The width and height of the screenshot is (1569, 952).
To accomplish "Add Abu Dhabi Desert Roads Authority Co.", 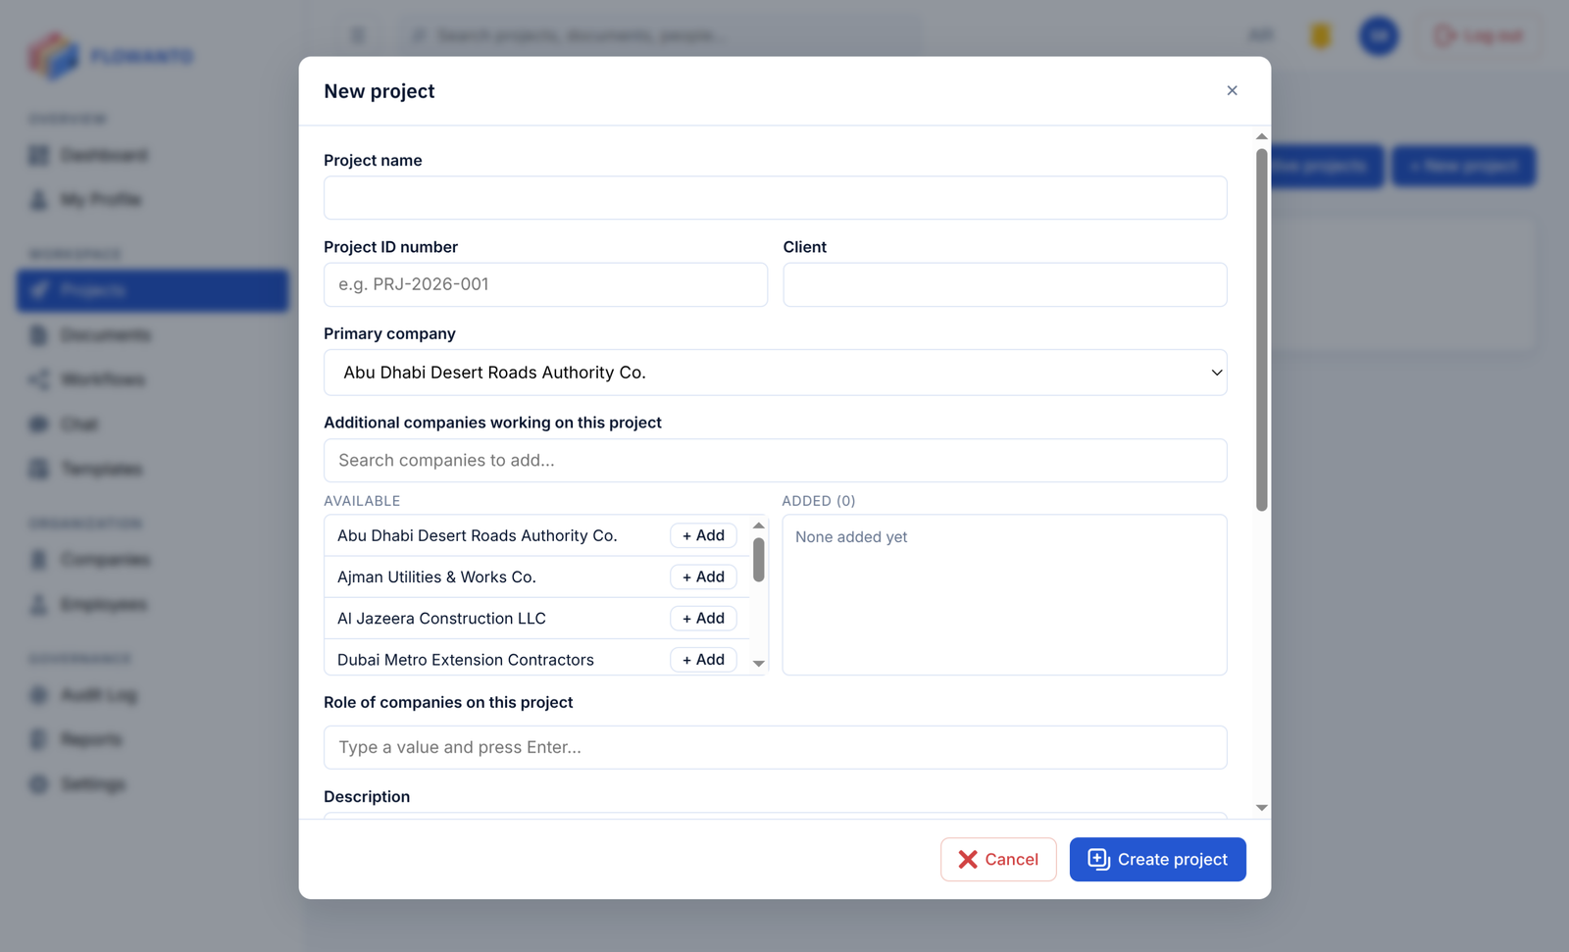I will 703,535.
